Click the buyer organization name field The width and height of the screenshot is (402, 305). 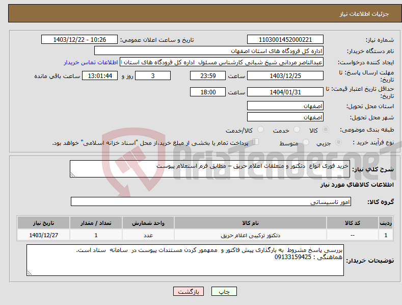pos(209,51)
